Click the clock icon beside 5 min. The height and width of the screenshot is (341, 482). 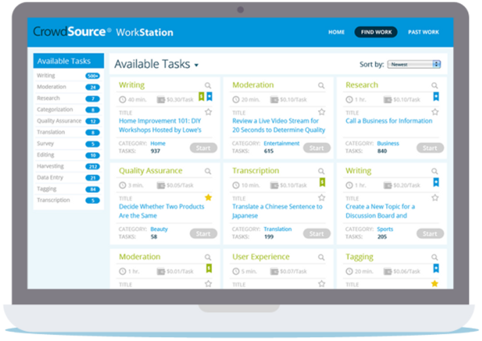[x=236, y=271]
